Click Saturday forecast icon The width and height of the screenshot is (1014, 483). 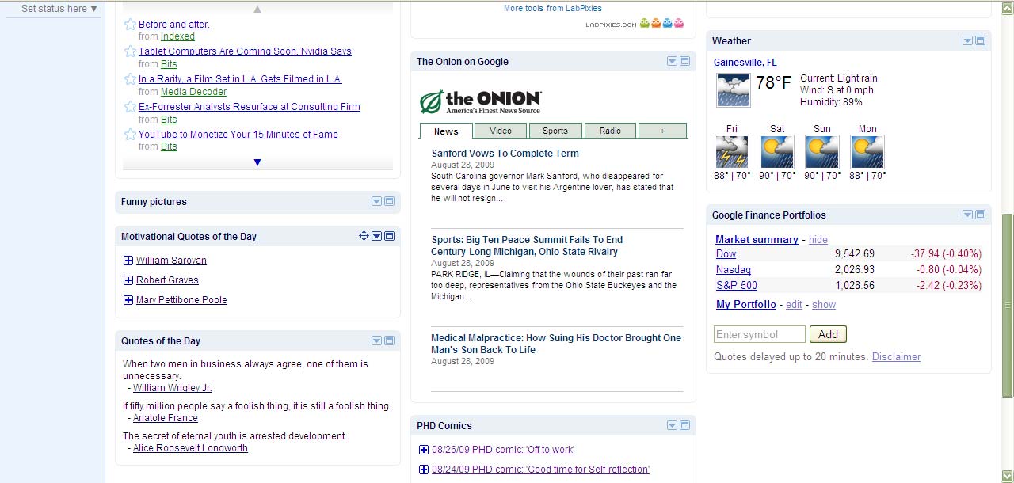click(x=777, y=151)
